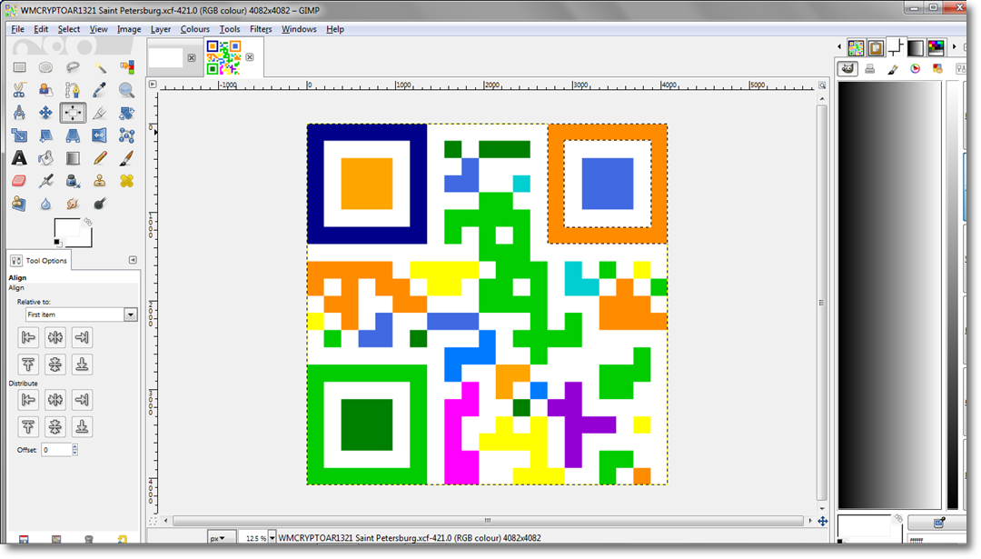Select the Flip tool
The height and width of the screenshot is (559, 981).
100,135
